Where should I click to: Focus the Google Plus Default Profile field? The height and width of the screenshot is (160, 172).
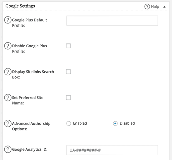click(112, 20)
